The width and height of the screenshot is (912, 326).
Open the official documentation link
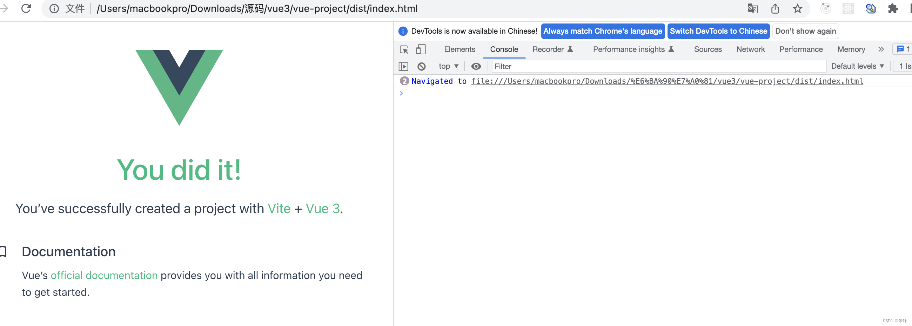click(104, 276)
